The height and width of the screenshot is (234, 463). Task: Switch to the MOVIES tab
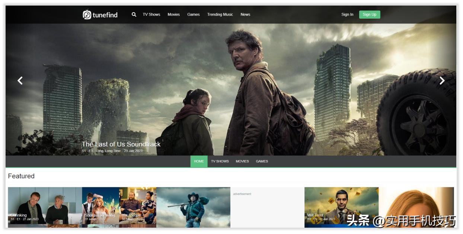pyautogui.click(x=242, y=161)
